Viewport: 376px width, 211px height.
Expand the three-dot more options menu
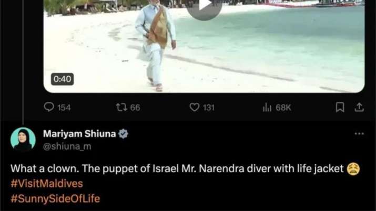point(359,134)
